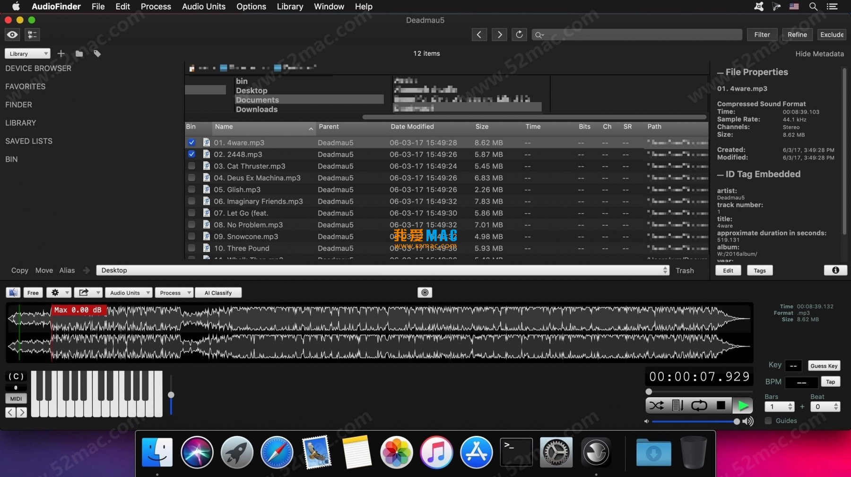851x477 pixels.
Task: Toggle the eye preview icon
Action: [13, 35]
